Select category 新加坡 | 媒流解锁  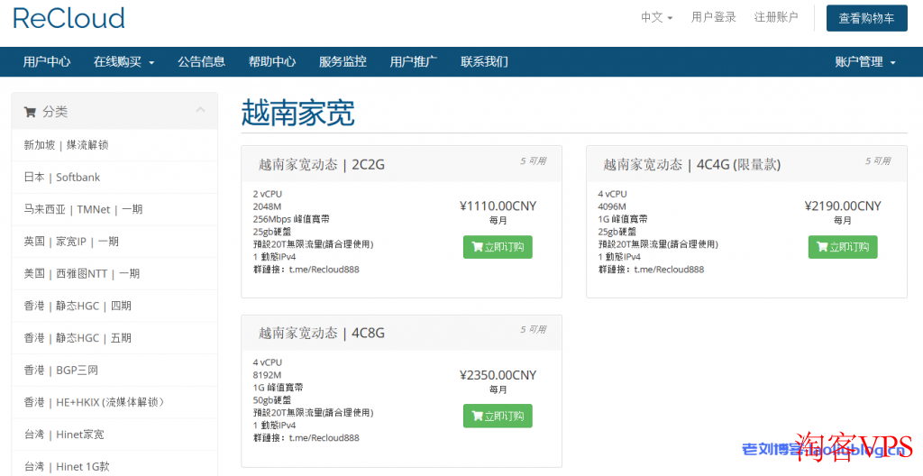coord(114,145)
